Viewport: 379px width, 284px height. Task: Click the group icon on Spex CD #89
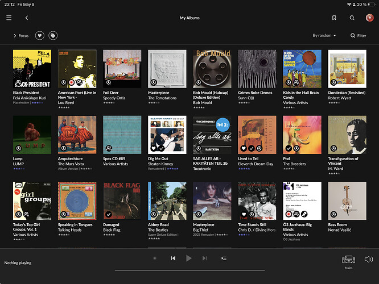109,148
